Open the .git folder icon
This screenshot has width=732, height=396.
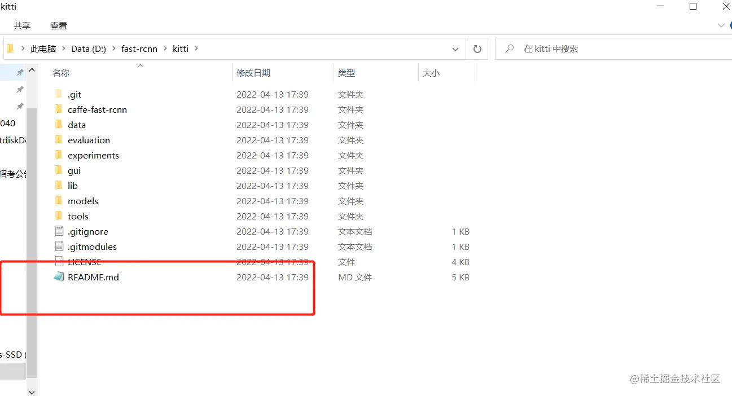pos(59,94)
